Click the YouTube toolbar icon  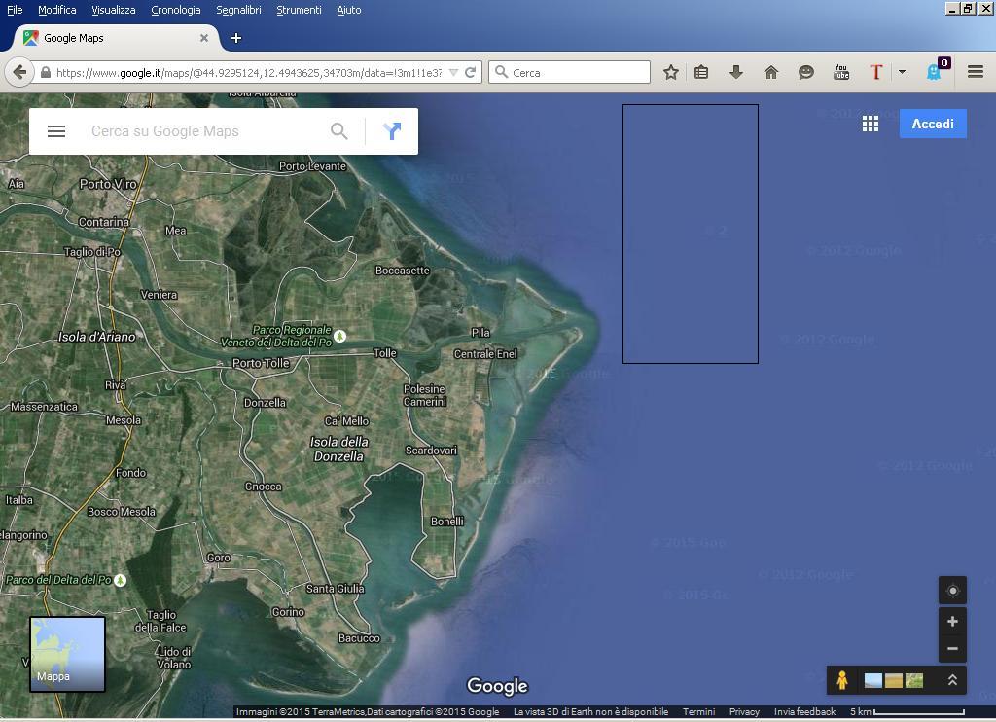tap(841, 72)
